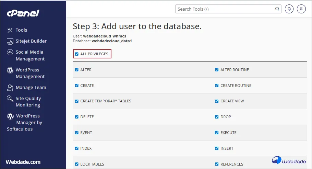Click the Site Quality Monitoring icon
Image resolution: width=312 pixels, height=169 pixels.
pyautogui.click(x=10, y=99)
